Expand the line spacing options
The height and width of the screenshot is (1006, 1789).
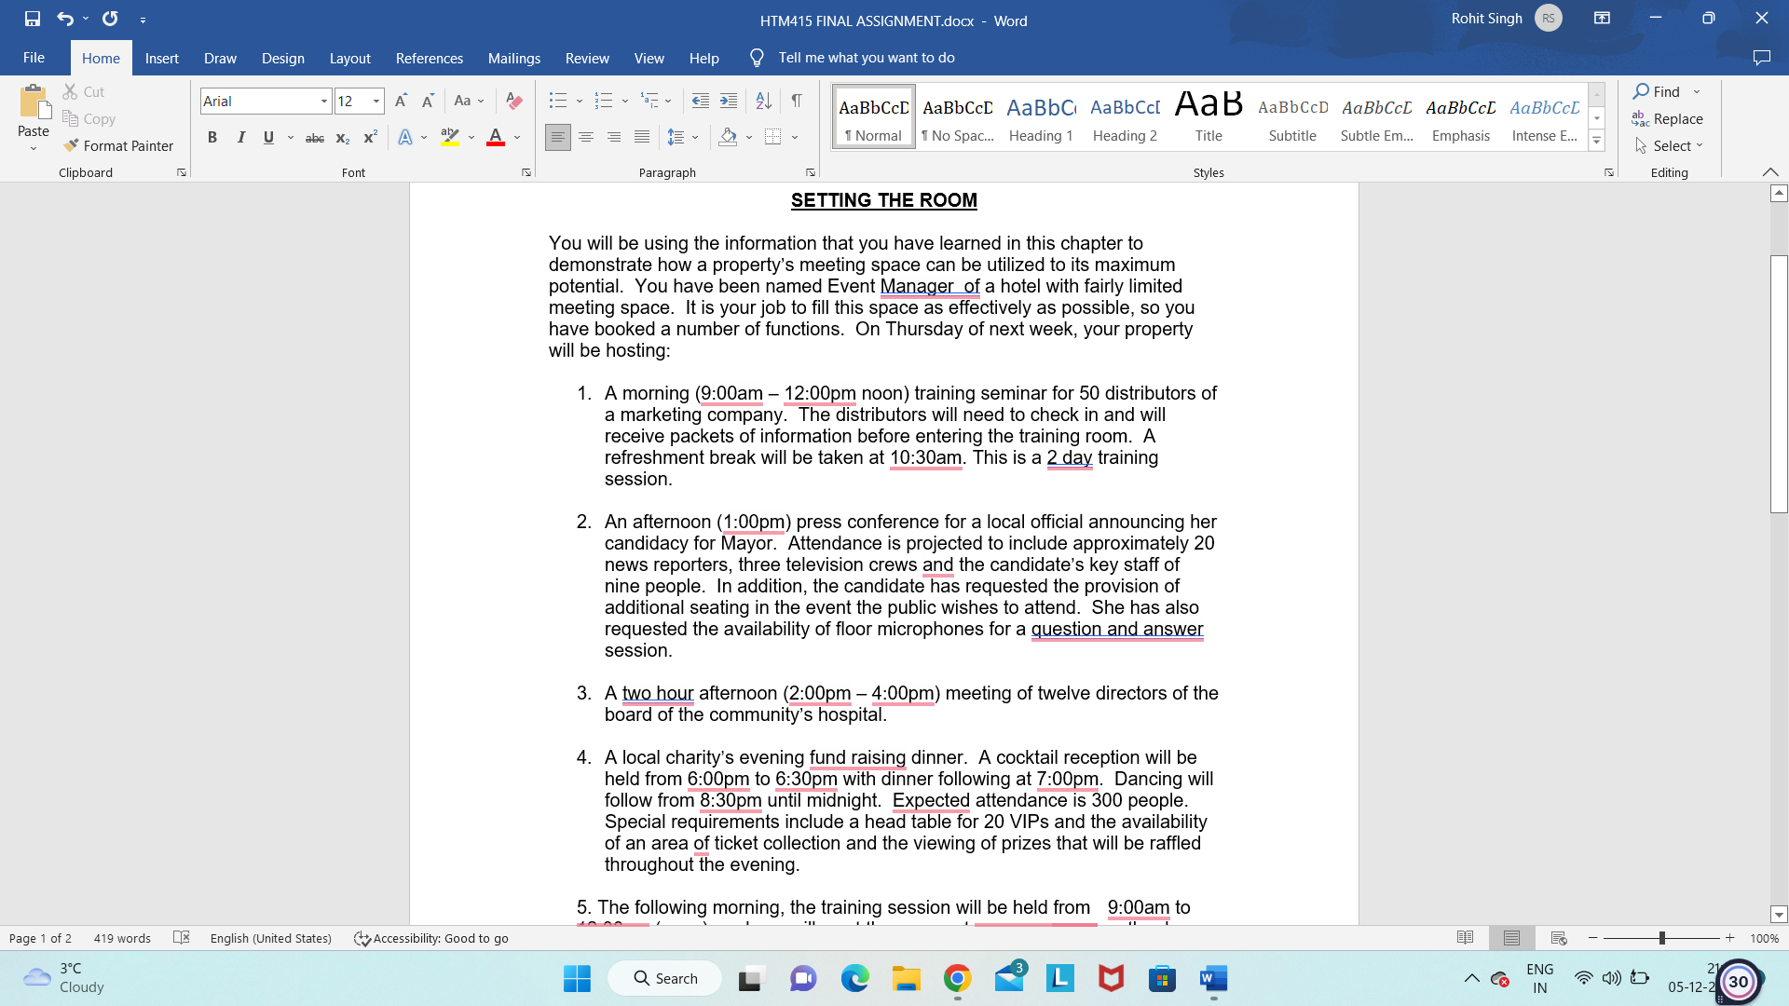click(695, 137)
